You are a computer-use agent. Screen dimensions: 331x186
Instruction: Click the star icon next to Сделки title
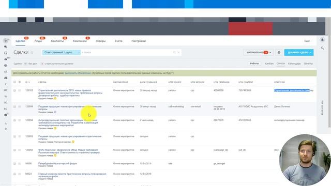tap(32, 52)
